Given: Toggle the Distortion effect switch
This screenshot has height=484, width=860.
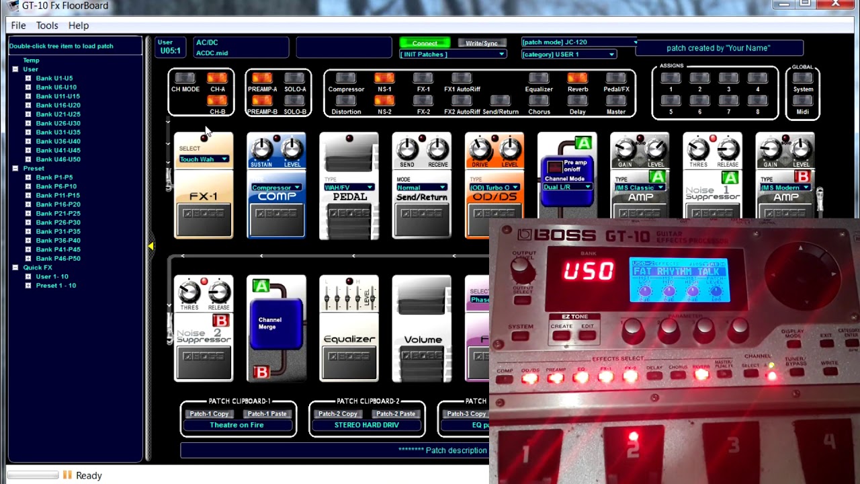Looking at the screenshot, I should 346,101.
